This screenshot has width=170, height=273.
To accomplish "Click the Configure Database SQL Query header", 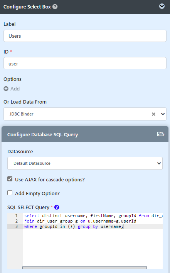I will coord(85,134).
